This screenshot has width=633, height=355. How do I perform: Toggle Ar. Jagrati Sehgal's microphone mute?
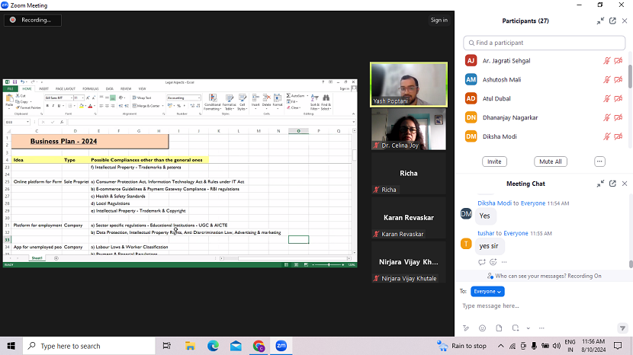(607, 60)
